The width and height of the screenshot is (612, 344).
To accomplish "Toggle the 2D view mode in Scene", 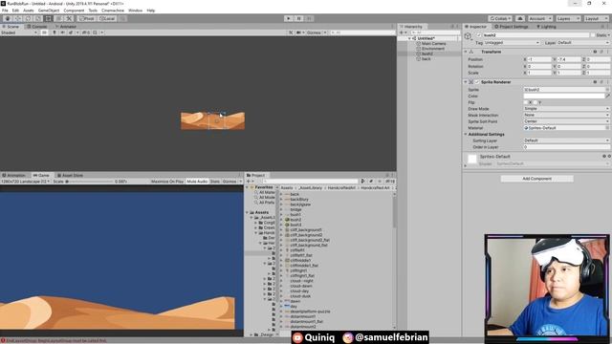I will coord(44,32).
